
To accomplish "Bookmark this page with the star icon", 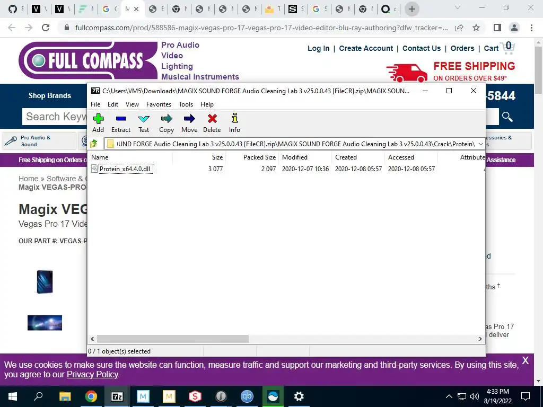I will coord(476,28).
